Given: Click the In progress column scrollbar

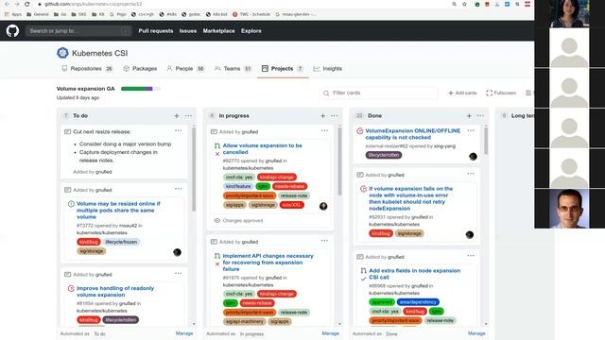Looking at the screenshot, I should click(340, 161).
